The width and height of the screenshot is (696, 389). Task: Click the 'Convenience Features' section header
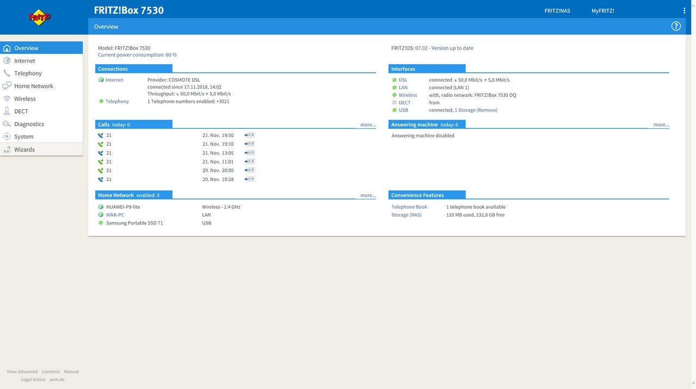coord(427,195)
